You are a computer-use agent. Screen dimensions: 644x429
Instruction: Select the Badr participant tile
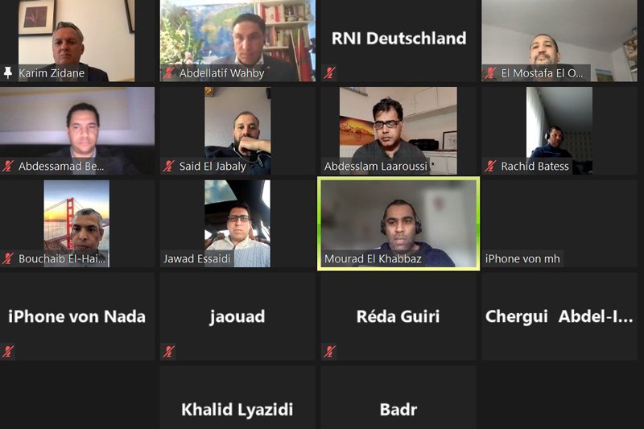click(398, 398)
